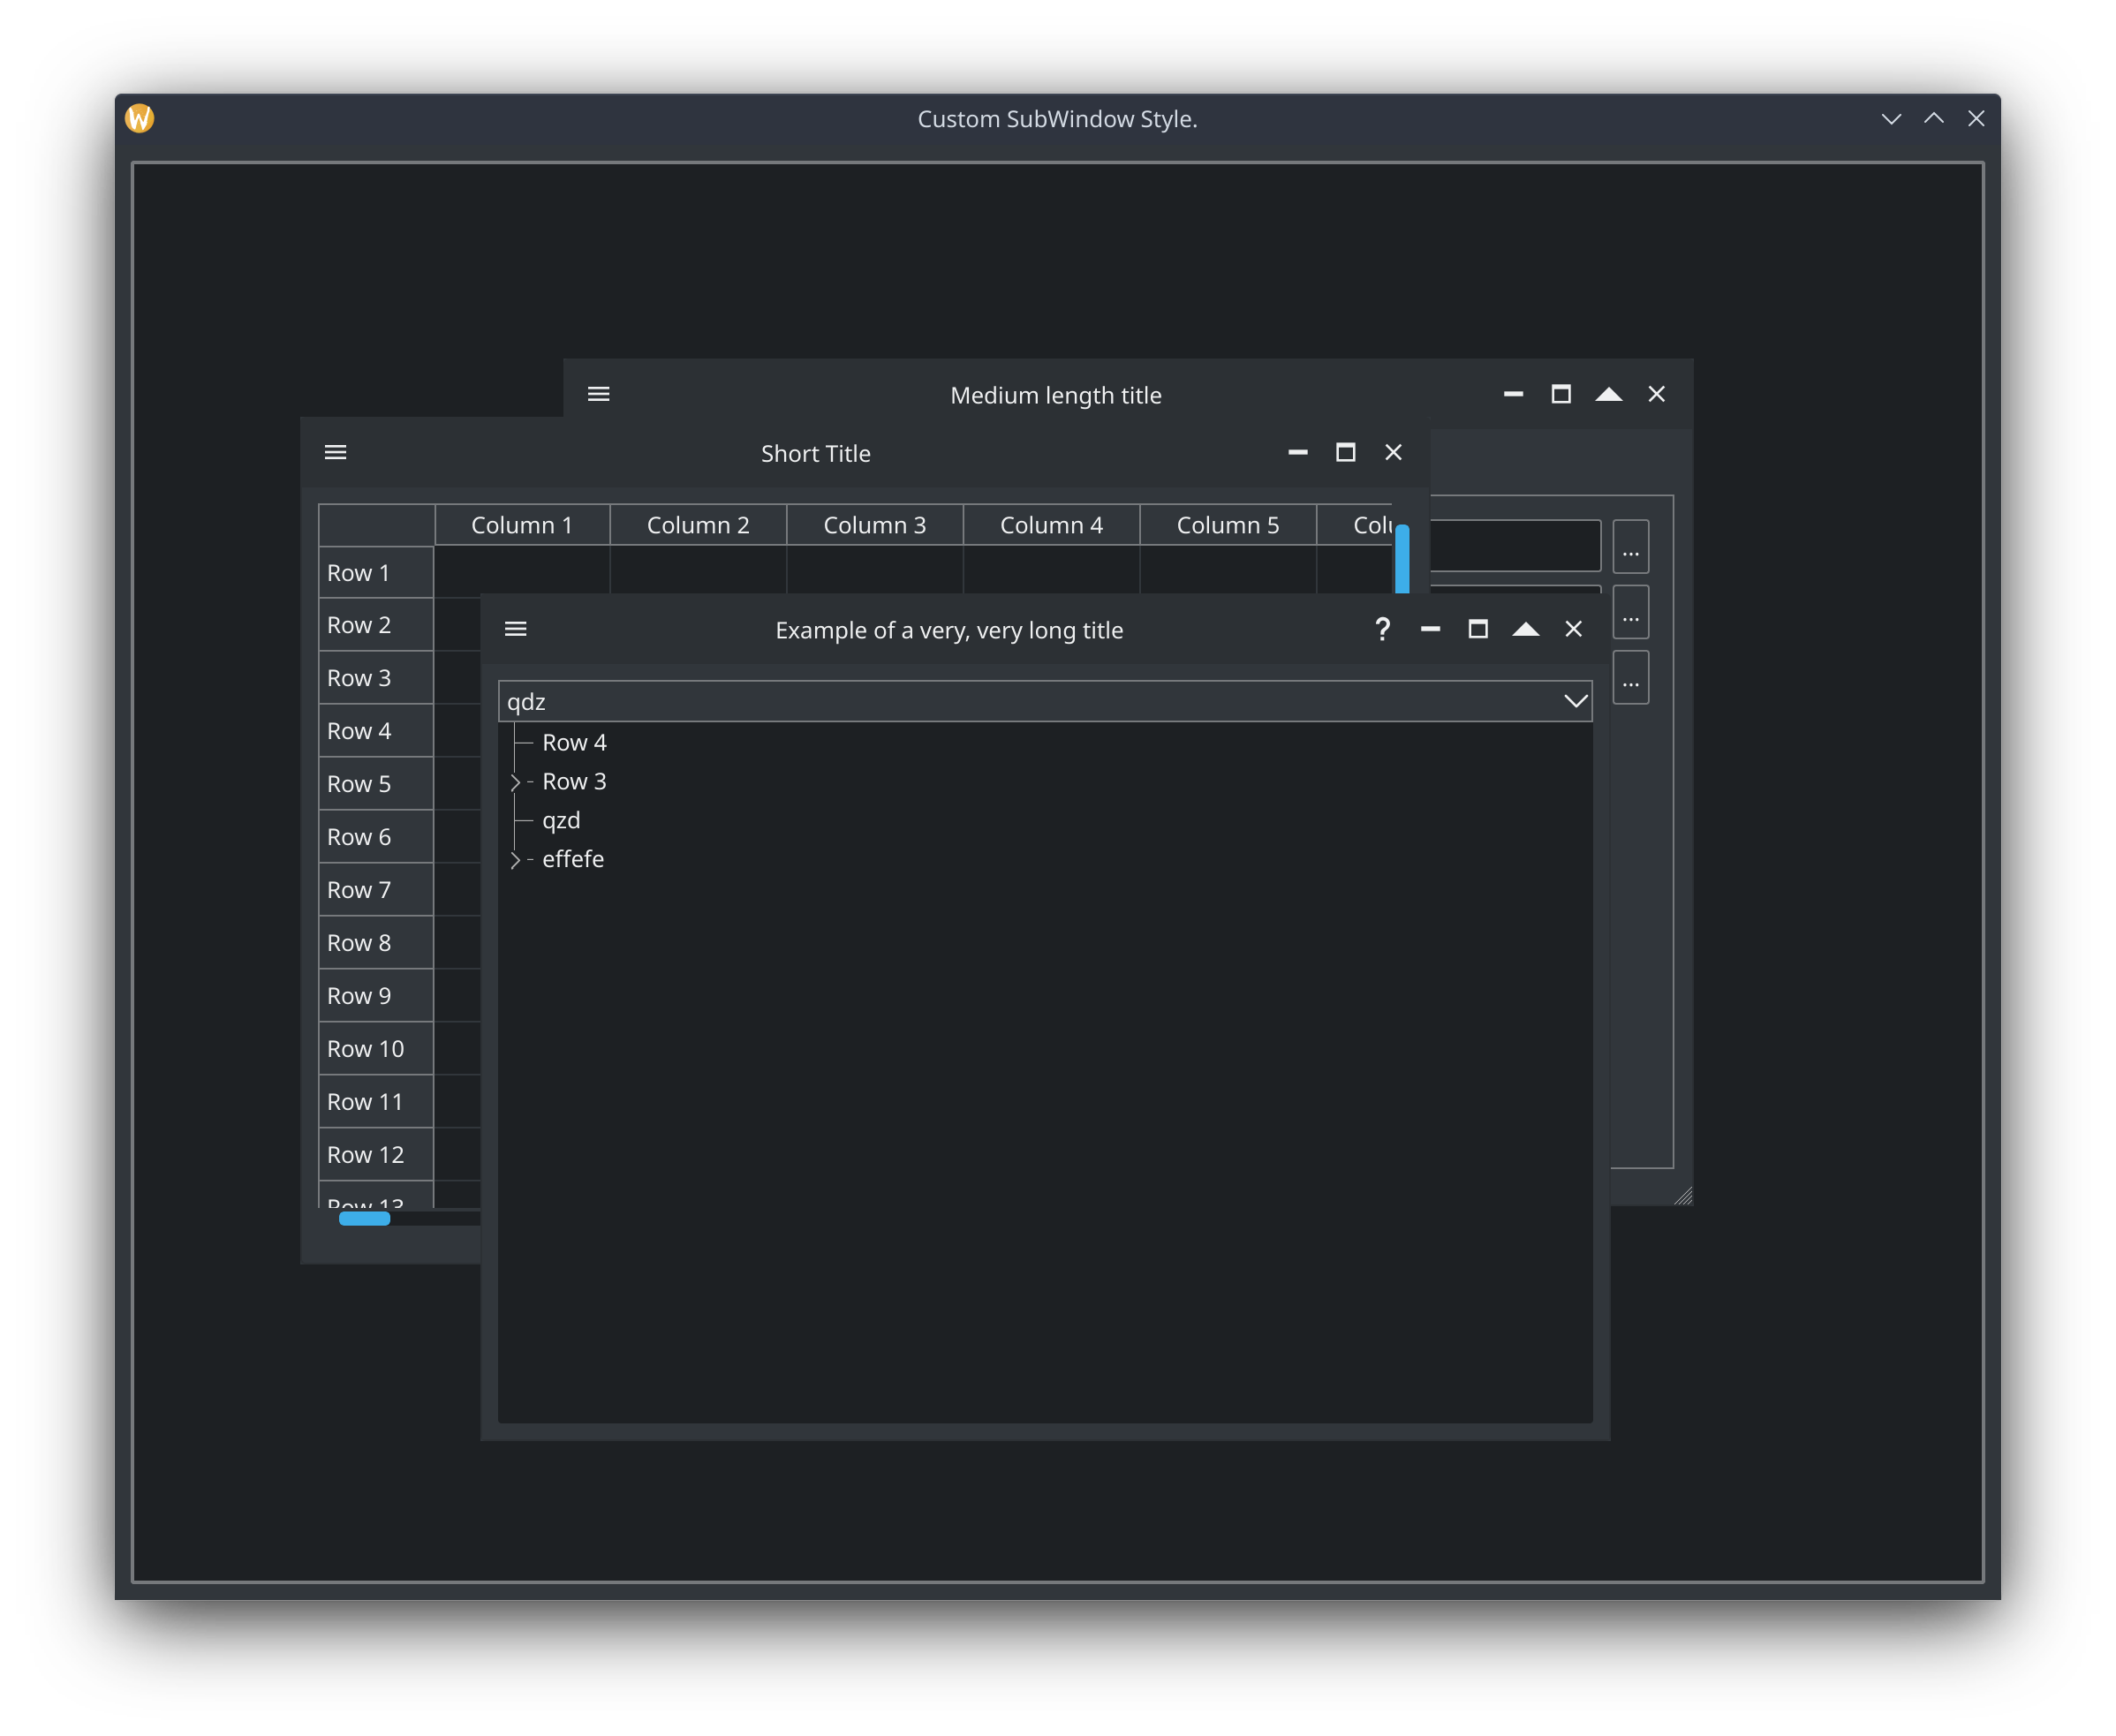2116x1736 pixels.
Task: Click the Column 3 header
Action: 875,525
